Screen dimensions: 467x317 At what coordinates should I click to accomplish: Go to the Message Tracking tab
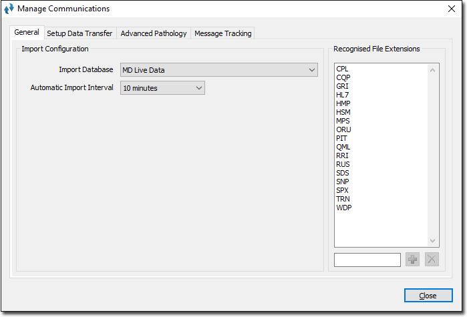tap(222, 33)
